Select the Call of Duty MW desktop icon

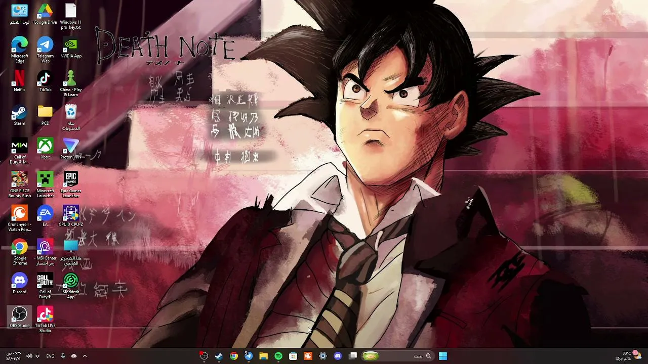click(19, 151)
